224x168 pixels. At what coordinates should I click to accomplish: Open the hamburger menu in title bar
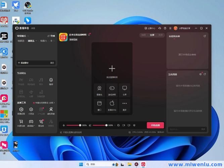point(170,28)
